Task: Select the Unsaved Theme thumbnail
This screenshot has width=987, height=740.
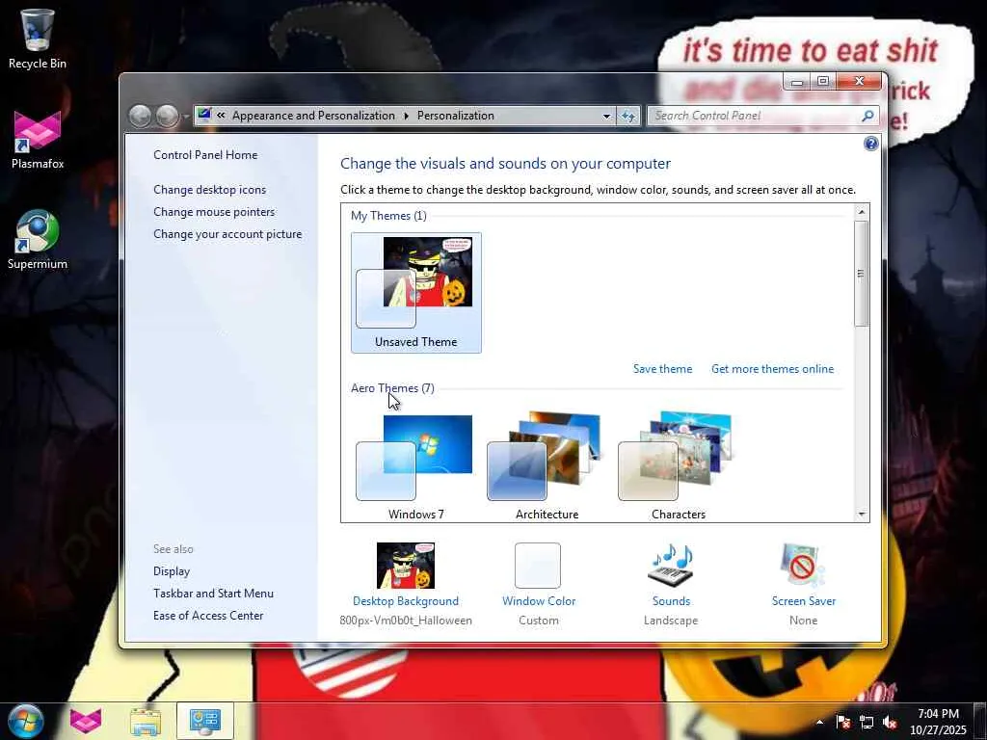Action: tap(416, 293)
